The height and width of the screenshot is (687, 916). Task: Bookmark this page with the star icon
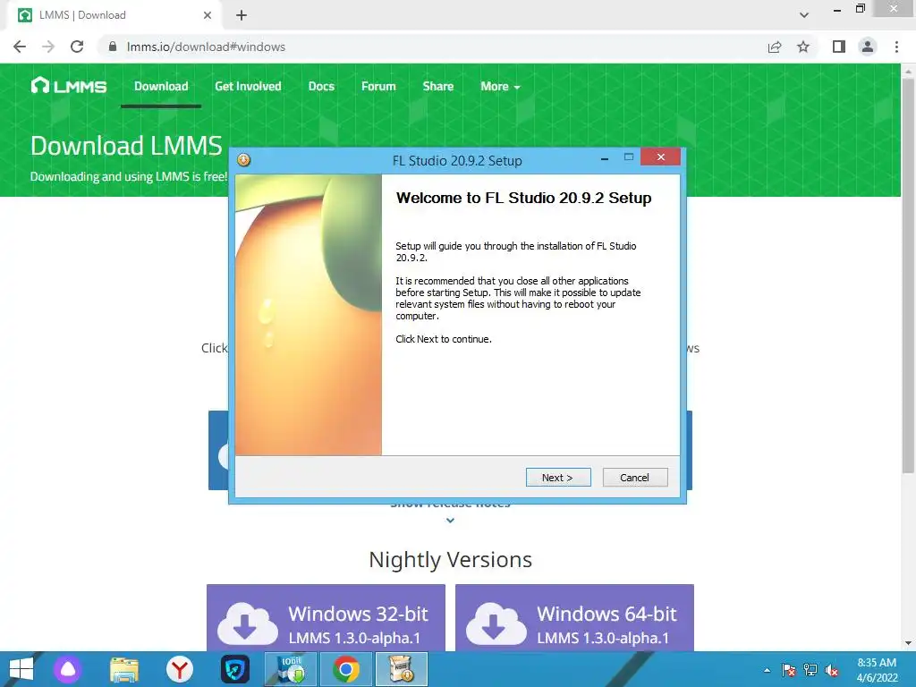(803, 47)
